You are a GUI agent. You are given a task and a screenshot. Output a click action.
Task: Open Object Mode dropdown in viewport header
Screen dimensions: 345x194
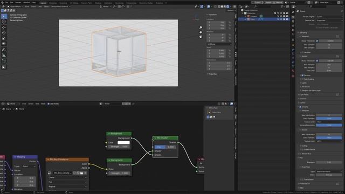pyautogui.click(x=15, y=6)
